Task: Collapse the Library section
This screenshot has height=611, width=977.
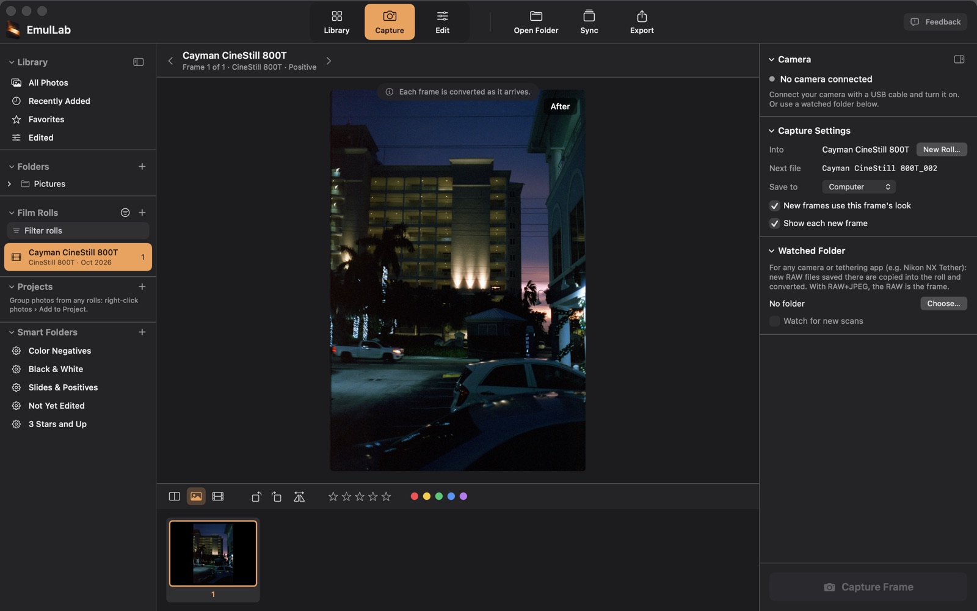Action: click(x=11, y=62)
